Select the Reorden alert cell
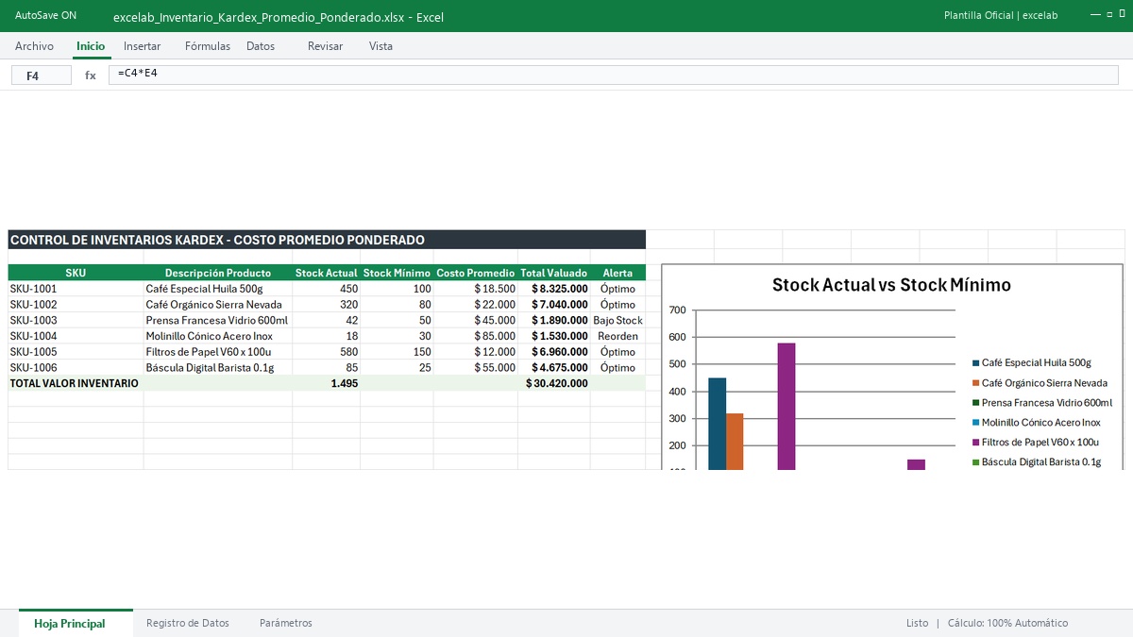This screenshot has width=1133, height=637. tap(617, 336)
